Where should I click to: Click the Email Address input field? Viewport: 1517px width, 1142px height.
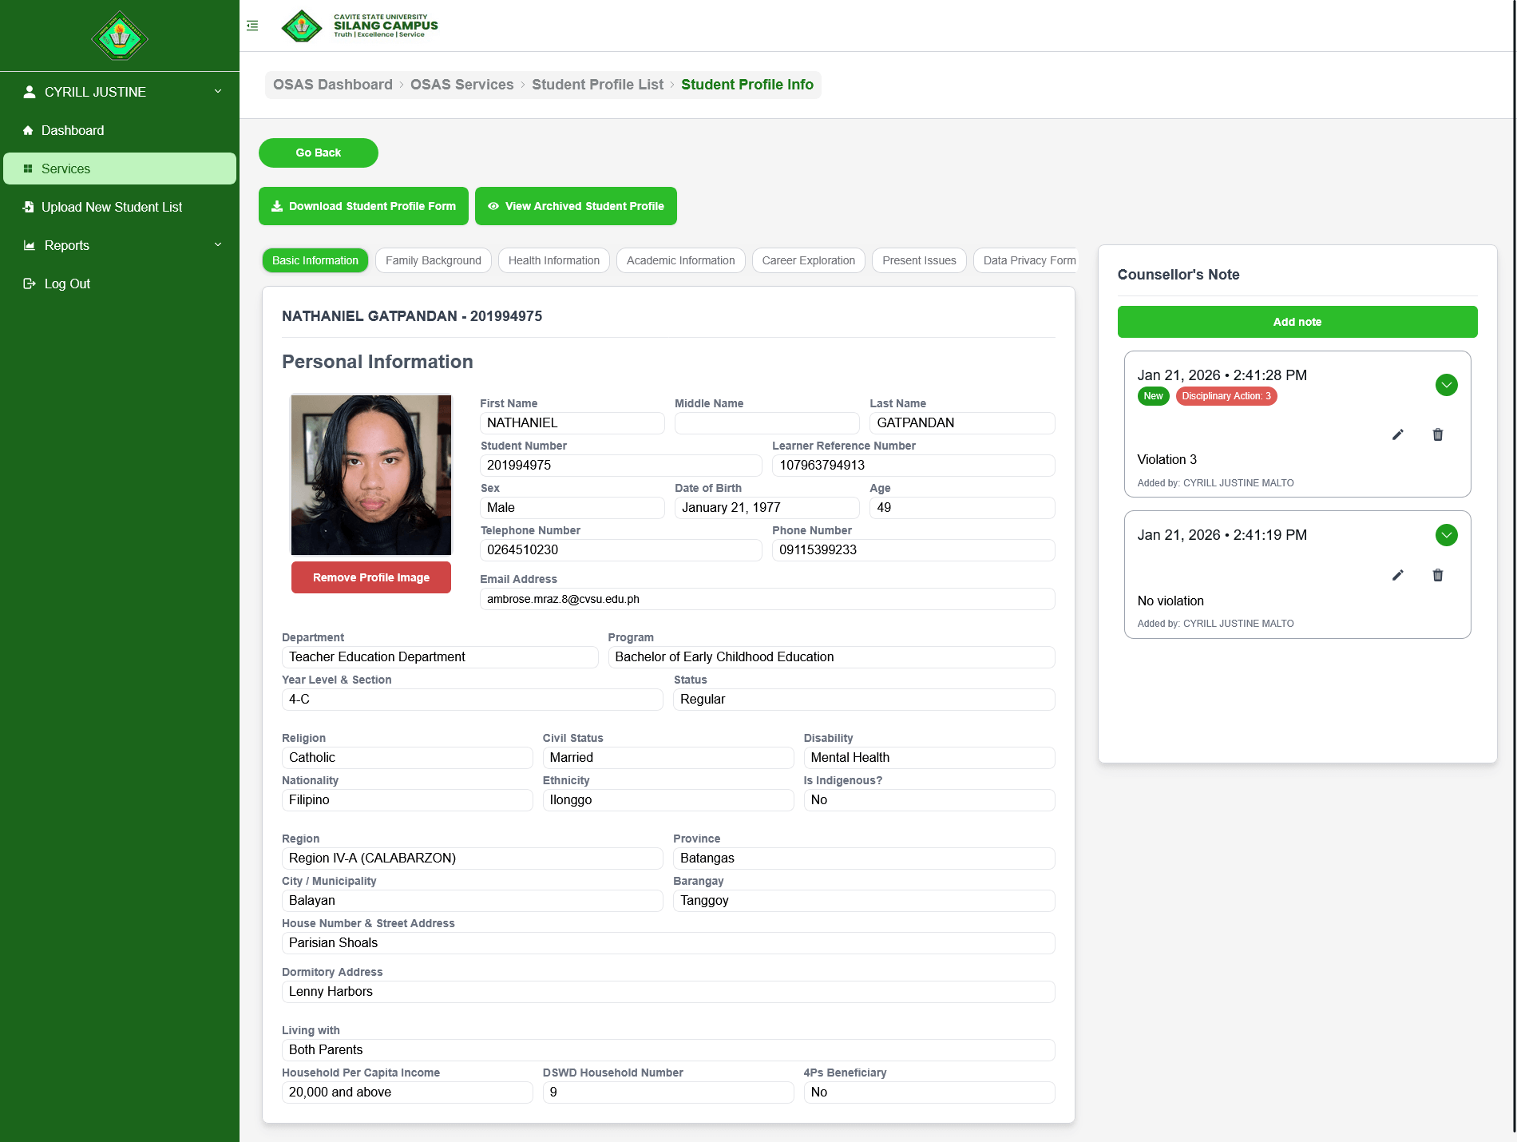(766, 599)
